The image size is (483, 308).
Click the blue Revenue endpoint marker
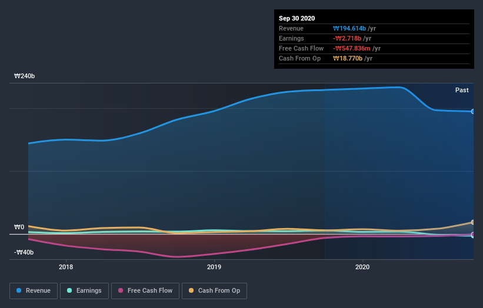coord(473,111)
